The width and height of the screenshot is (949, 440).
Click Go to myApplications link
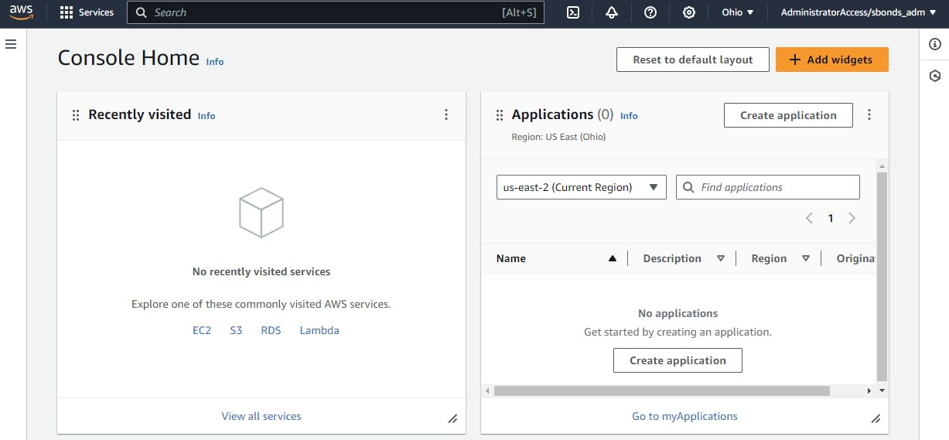(684, 416)
